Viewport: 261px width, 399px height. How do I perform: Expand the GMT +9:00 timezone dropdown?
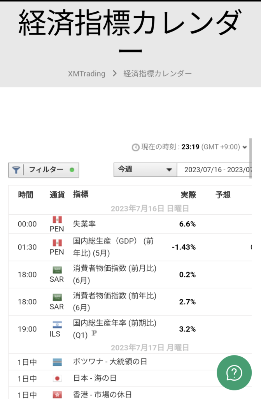[x=245, y=147]
